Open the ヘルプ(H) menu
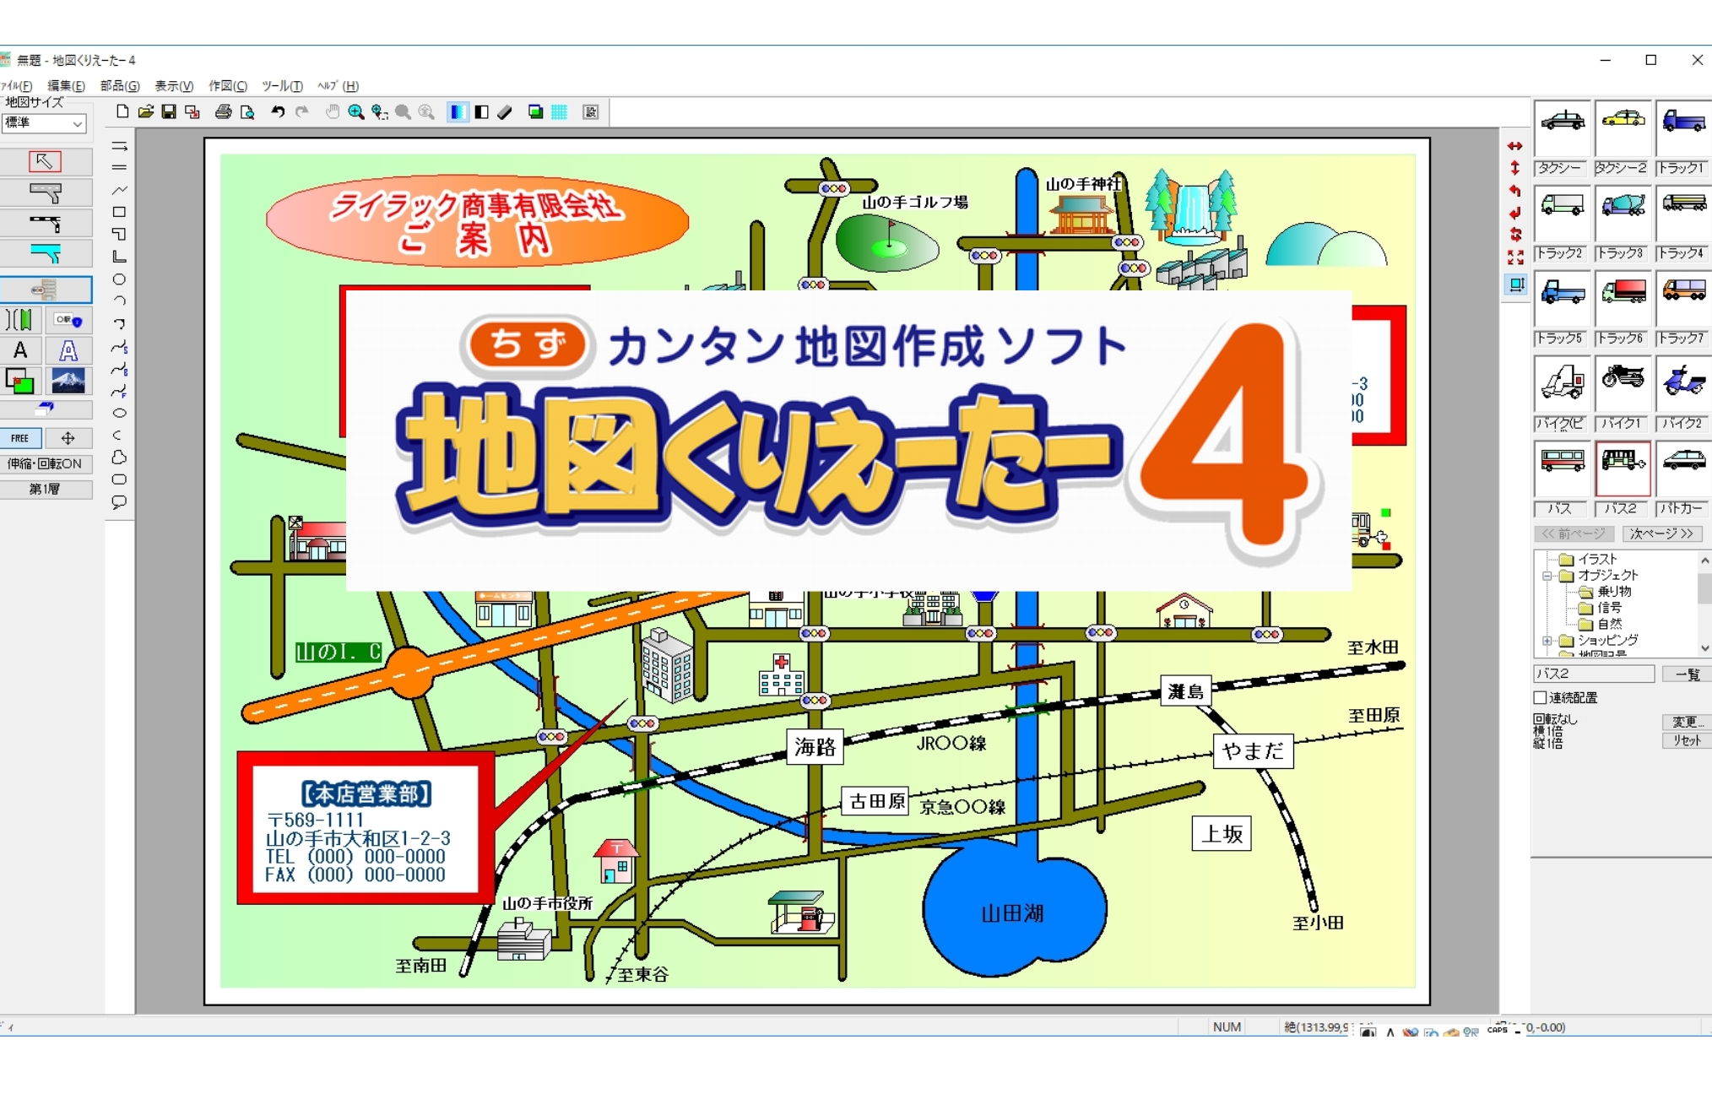The width and height of the screenshot is (1712, 1094). tap(338, 86)
